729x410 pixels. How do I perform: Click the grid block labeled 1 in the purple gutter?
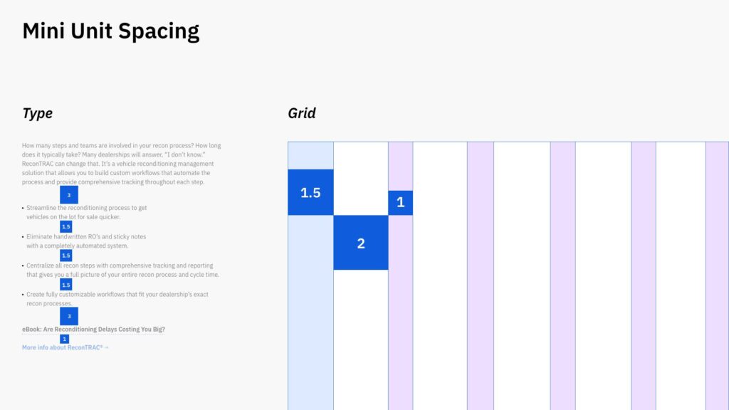click(400, 202)
